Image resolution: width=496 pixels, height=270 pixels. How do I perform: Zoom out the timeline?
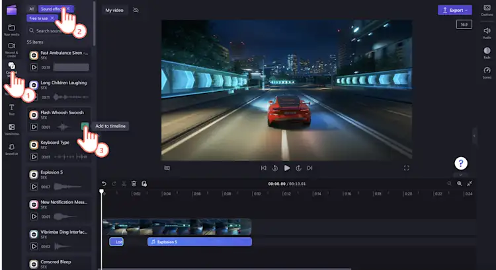point(449,184)
